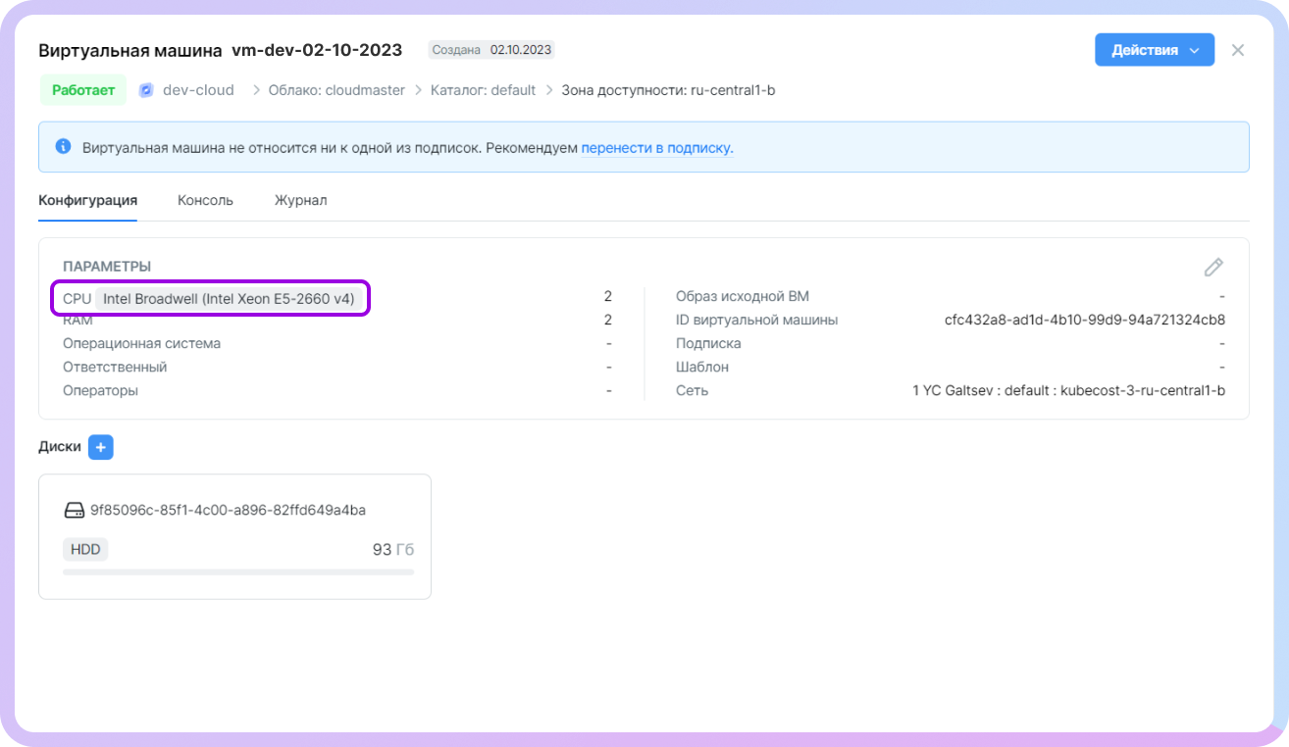Click the hard drive icon in disk card
Screen dimensions: 1289x747
tap(75, 510)
